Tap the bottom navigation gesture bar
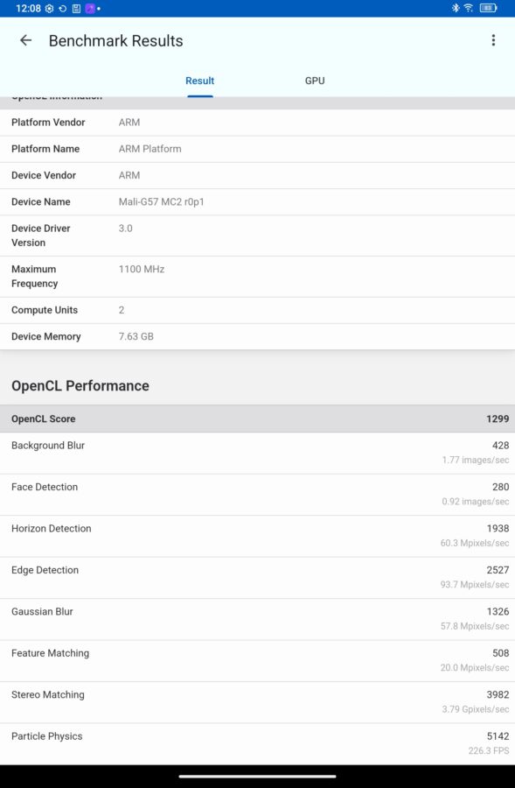Screen dimensions: 515x788 point(257,777)
